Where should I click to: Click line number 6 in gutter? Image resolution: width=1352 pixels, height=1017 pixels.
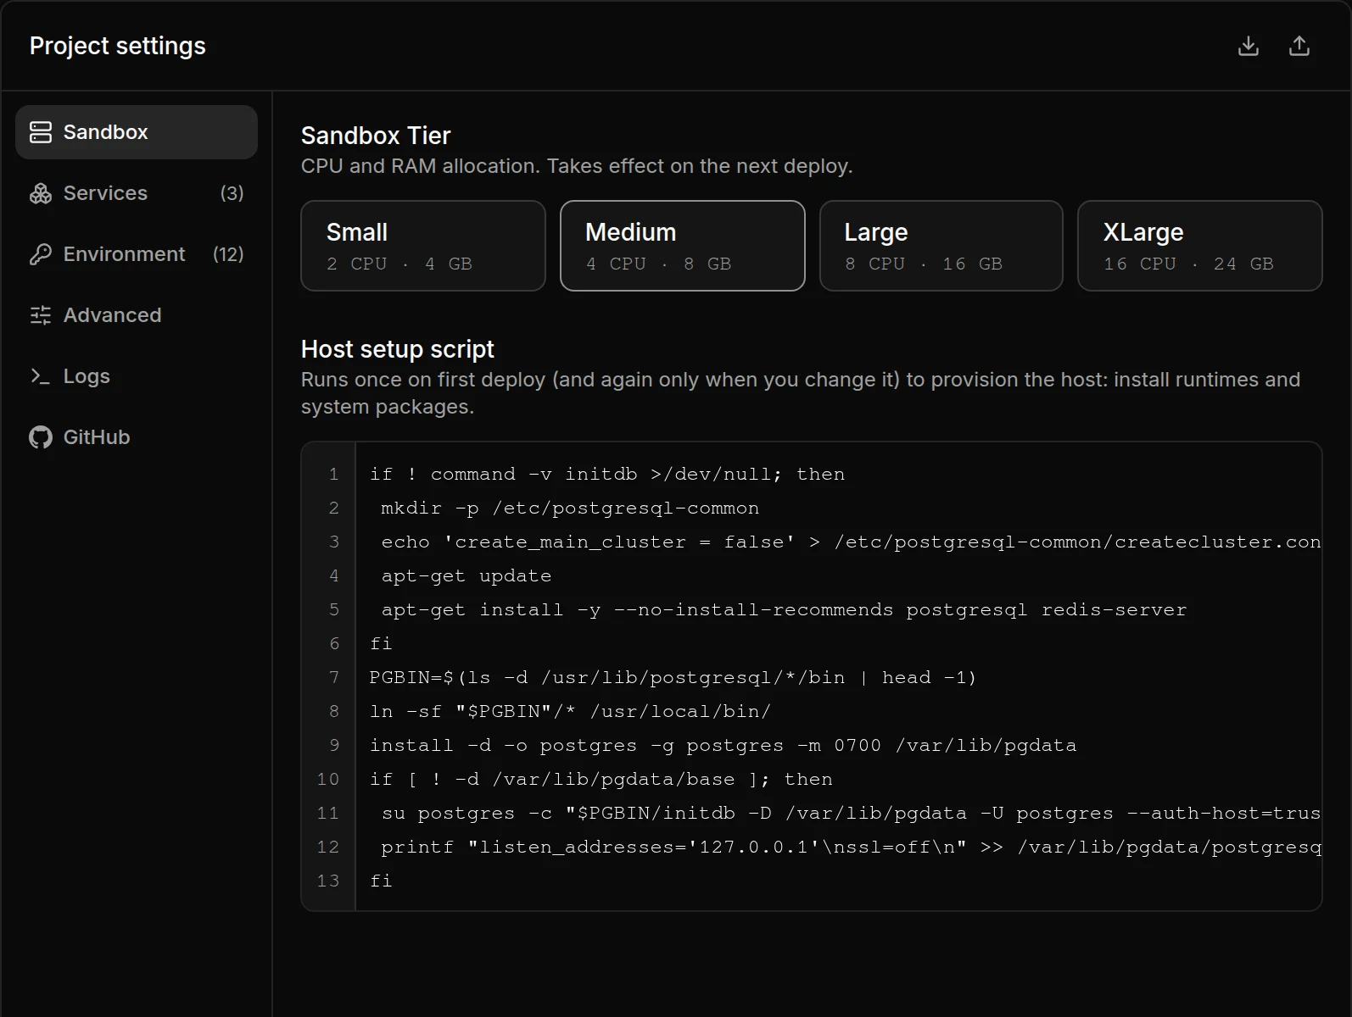click(x=334, y=644)
